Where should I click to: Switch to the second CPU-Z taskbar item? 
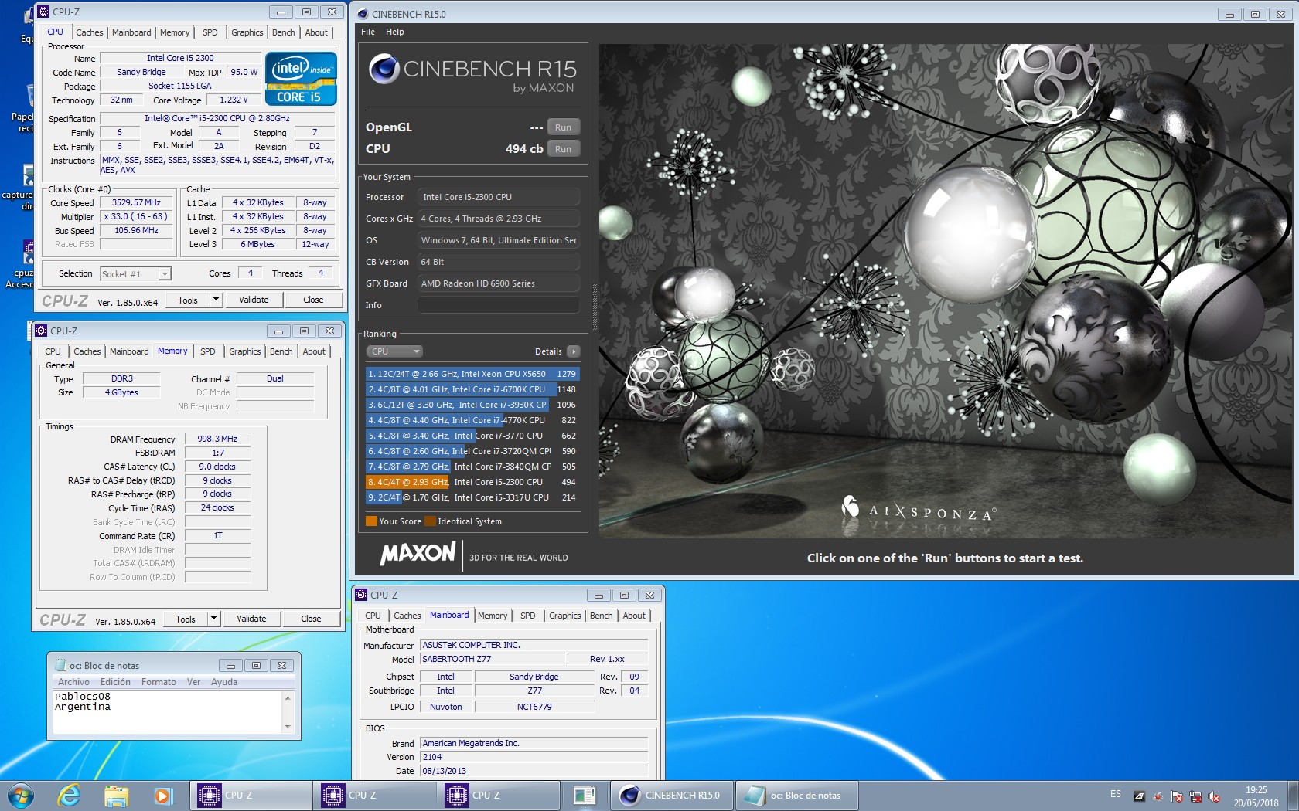click(x=375, y=795)
